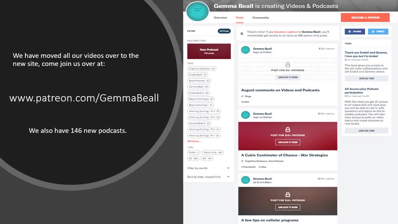
Task: Expand Filter by month dropdown
Action: pyautogui.click(x=208, y=168)
